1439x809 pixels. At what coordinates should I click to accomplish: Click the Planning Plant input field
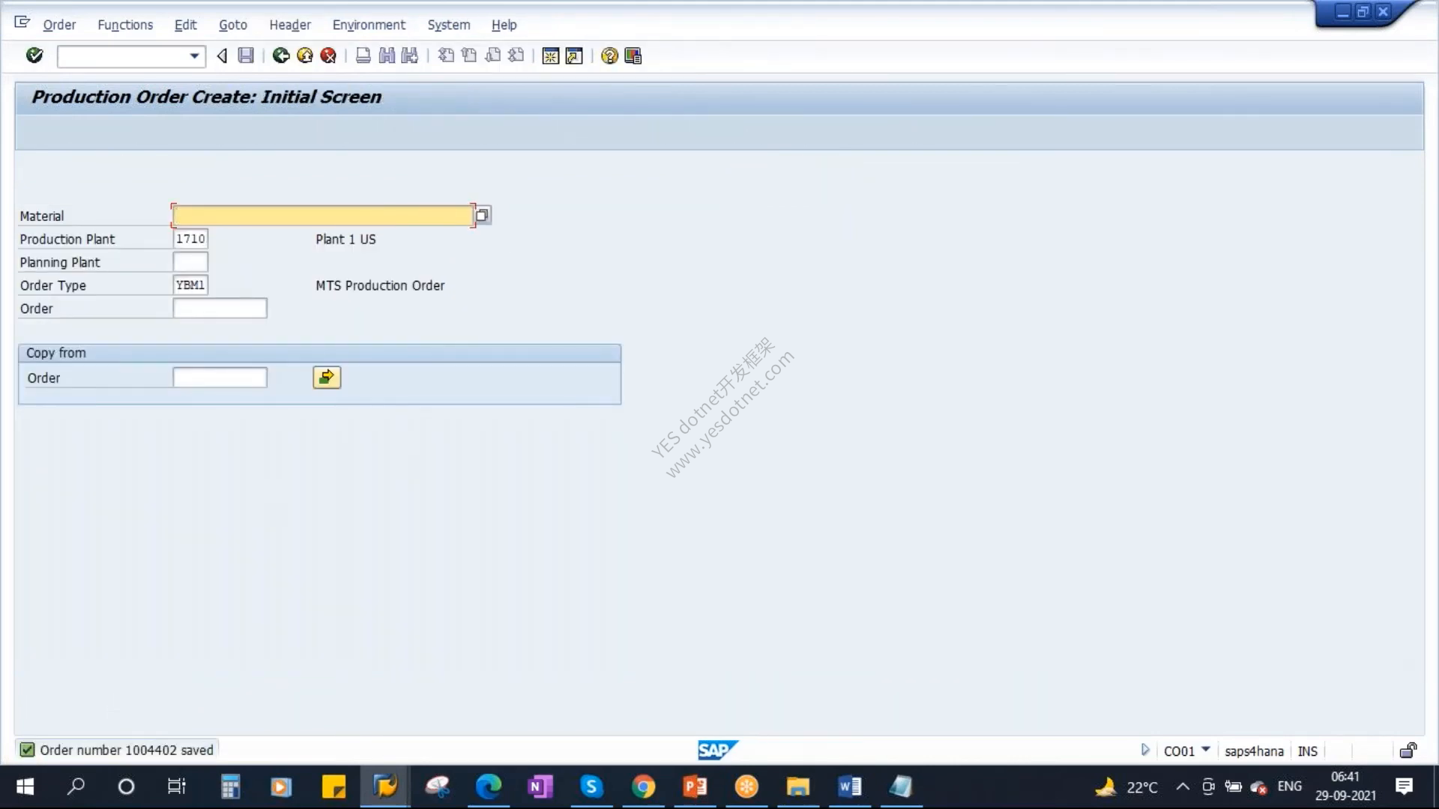190,262
